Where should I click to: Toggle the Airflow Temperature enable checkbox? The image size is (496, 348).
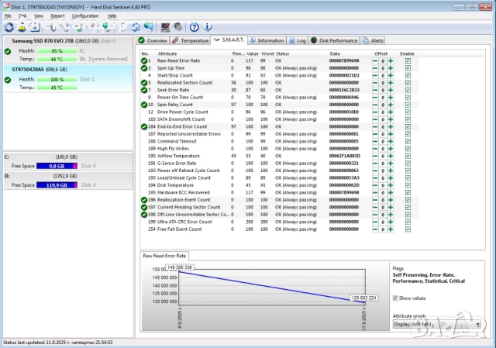click(x=408, y=156)
